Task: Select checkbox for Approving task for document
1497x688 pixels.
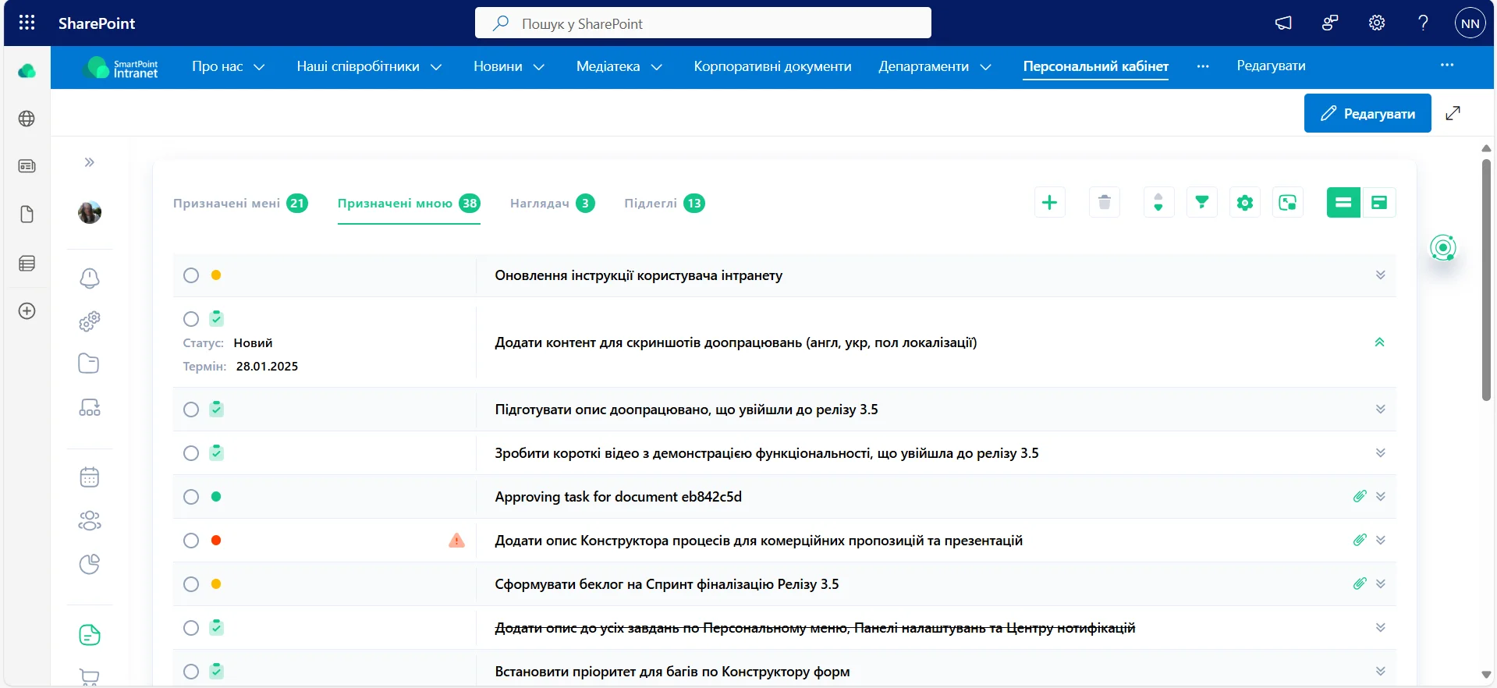Action: (191, 497)
